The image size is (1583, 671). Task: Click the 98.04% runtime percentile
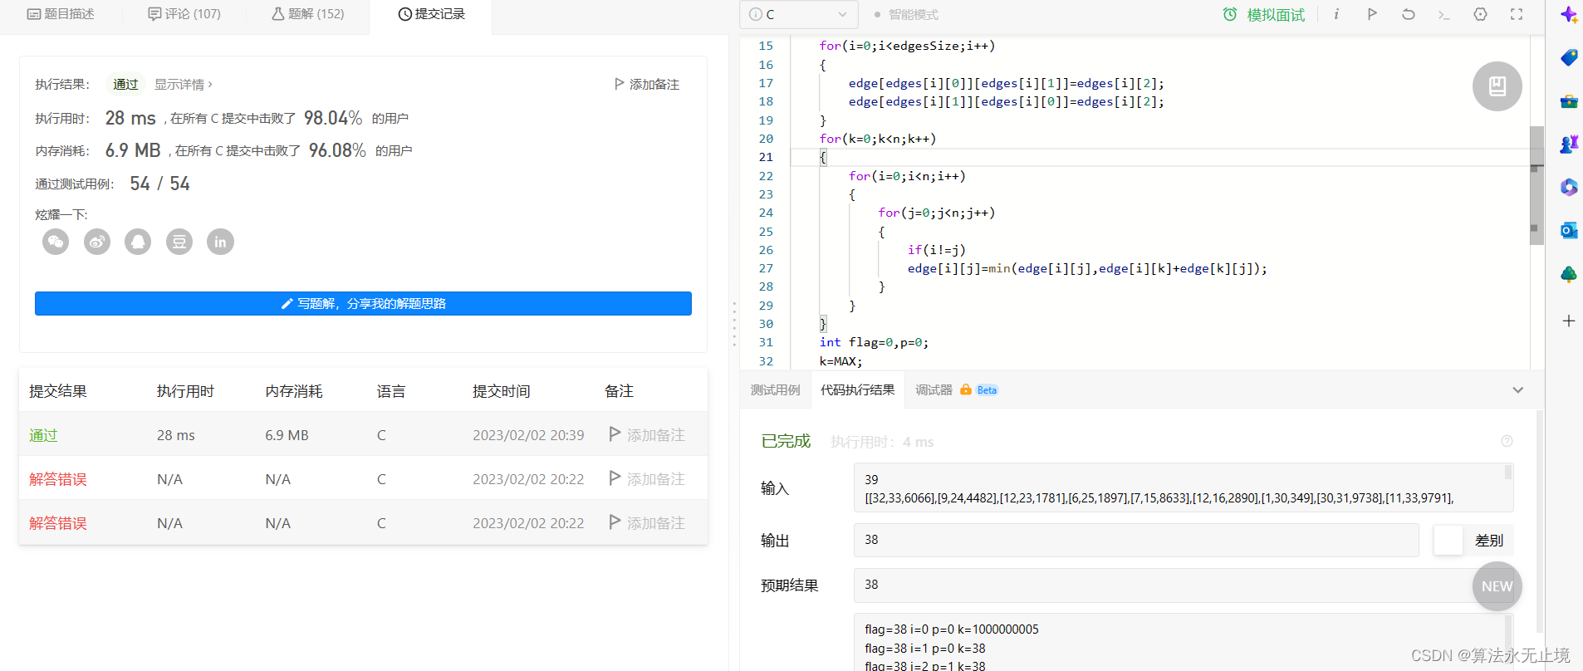[x=333, y=118]
